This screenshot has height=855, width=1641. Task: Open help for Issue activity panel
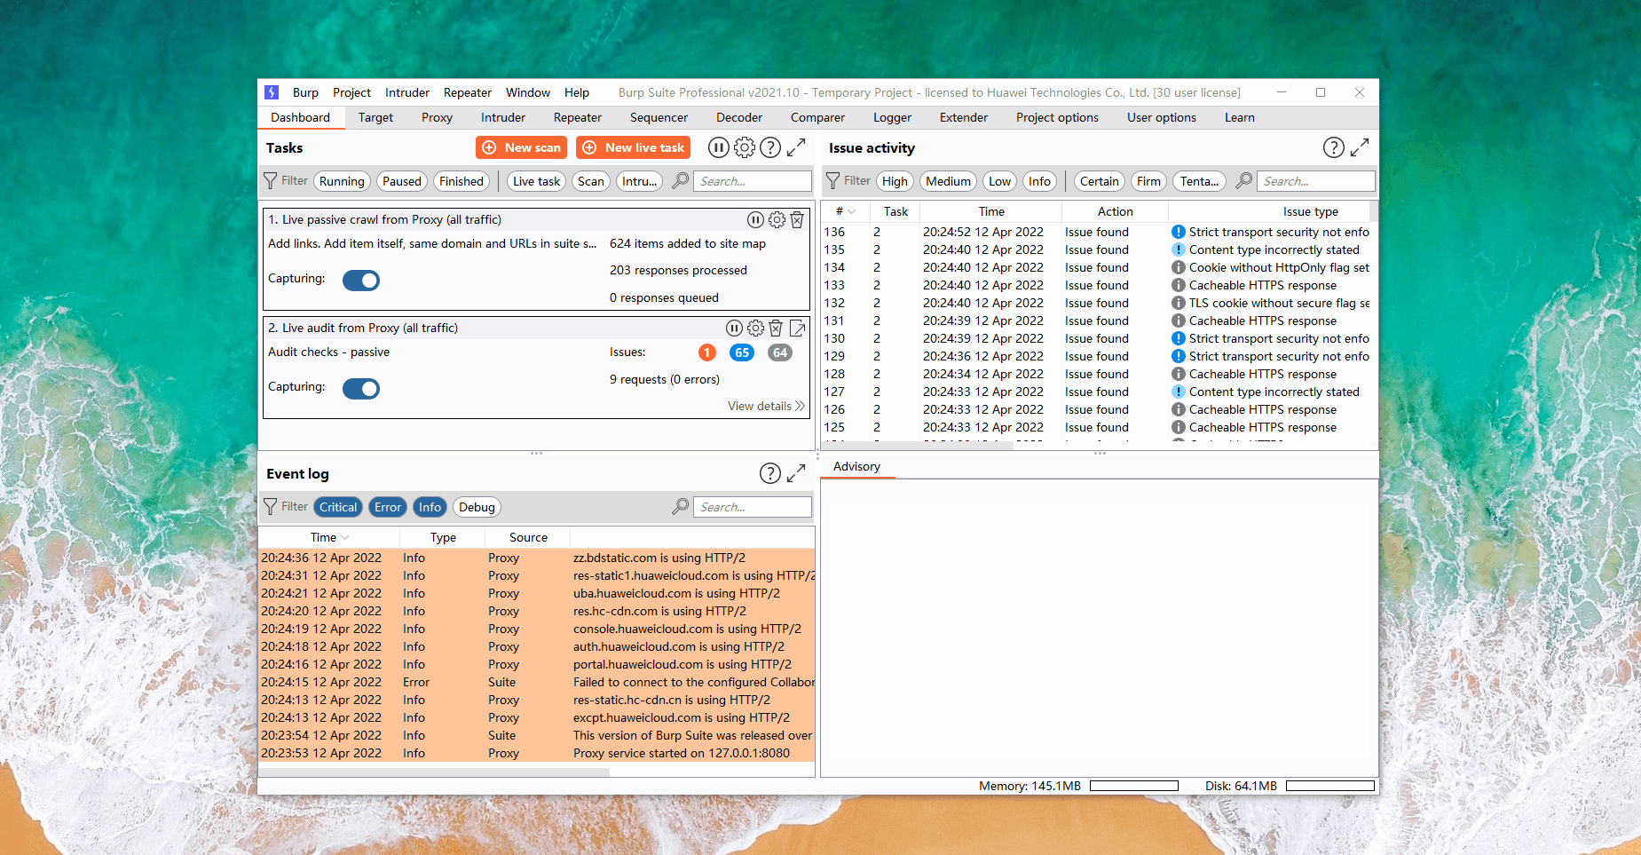[x=1334, y=147]
